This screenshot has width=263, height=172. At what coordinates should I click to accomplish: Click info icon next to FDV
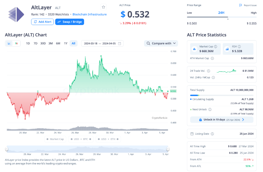click(239, 47)
